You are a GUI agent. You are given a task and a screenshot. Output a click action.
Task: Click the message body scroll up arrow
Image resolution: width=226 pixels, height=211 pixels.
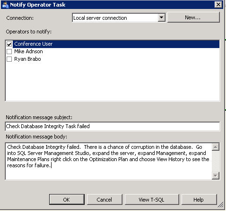coord(215,147)
